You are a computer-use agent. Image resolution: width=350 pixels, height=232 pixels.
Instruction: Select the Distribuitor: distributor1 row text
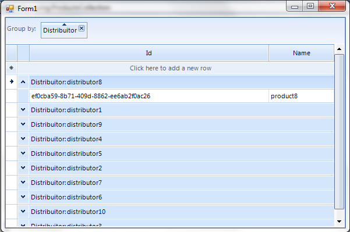(66, 110)
